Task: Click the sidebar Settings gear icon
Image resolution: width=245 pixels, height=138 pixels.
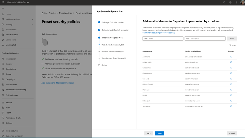Action: click(x=3, y=123)
